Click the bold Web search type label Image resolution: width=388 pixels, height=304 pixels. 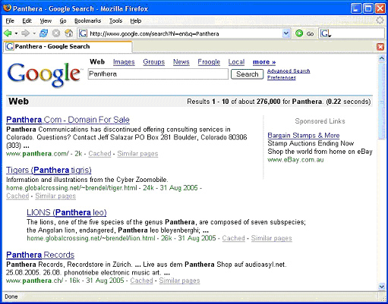coord(97,62)
